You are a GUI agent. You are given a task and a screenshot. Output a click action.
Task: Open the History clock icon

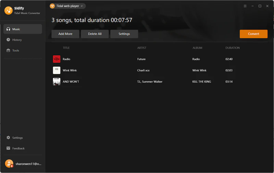8,40
